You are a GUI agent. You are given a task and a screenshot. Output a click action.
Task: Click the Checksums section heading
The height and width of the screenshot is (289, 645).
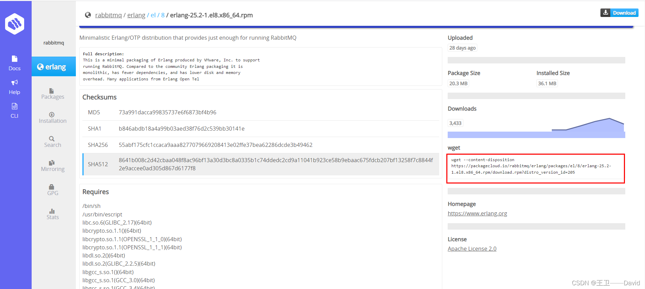pos(99,97)
